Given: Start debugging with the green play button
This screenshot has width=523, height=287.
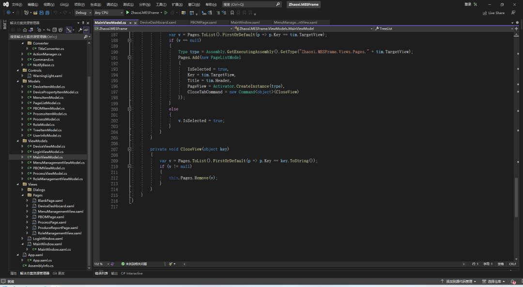Looking at the screenshot, I should [x=127, y=13].
